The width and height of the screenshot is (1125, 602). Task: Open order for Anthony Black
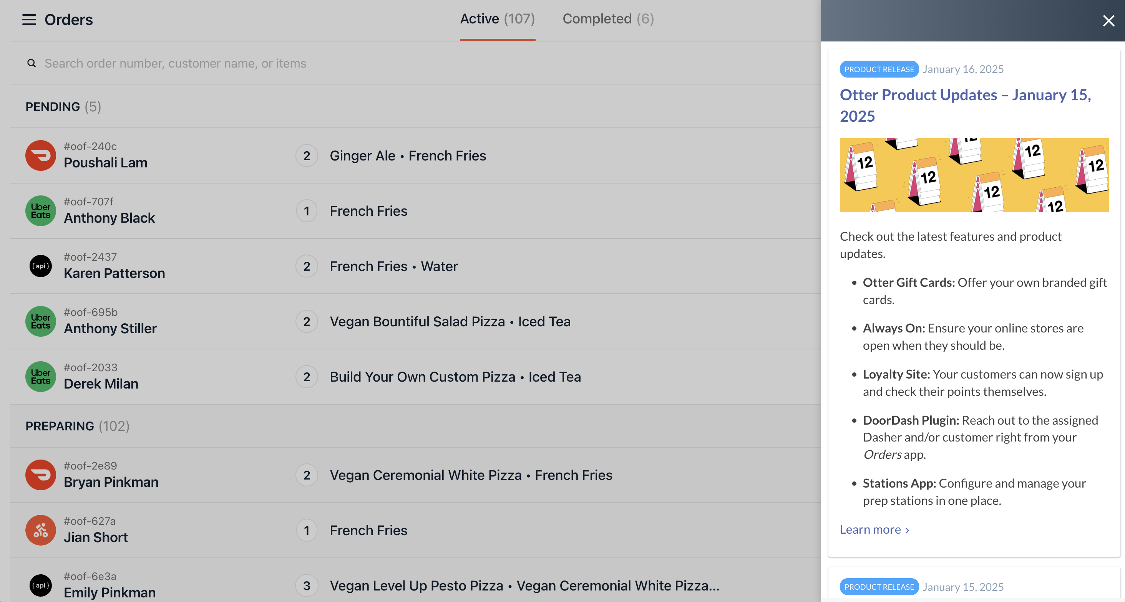click(415, 211)
